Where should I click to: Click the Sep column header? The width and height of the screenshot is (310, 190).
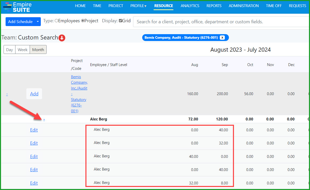[225, 65]
